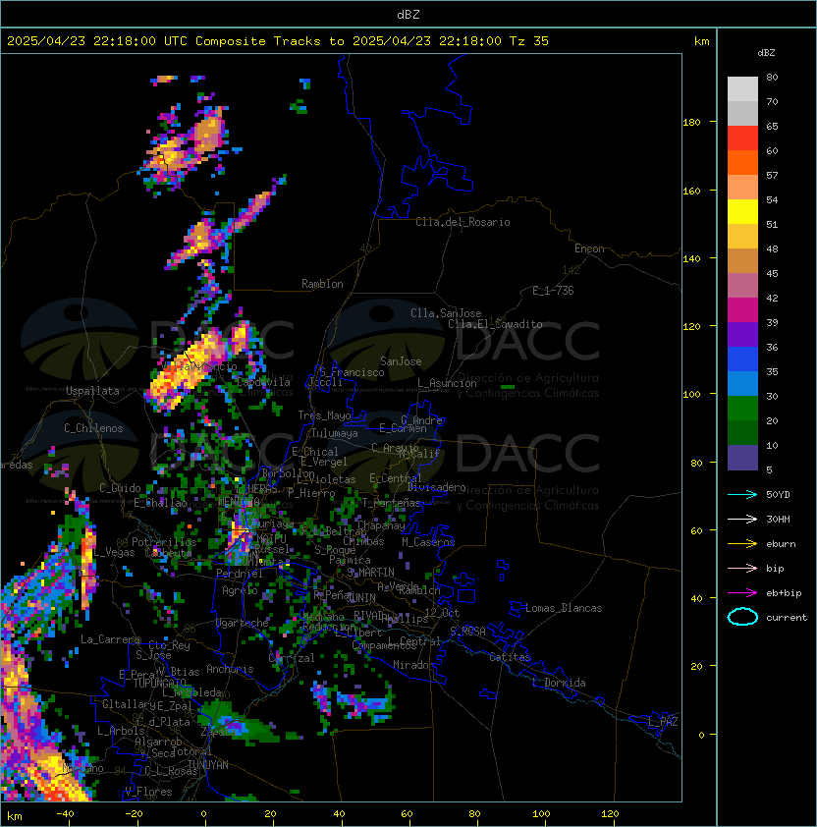Screen dimensions: 817x827
Task: Click the 'eb+bip' legend label
Action: 784,593
